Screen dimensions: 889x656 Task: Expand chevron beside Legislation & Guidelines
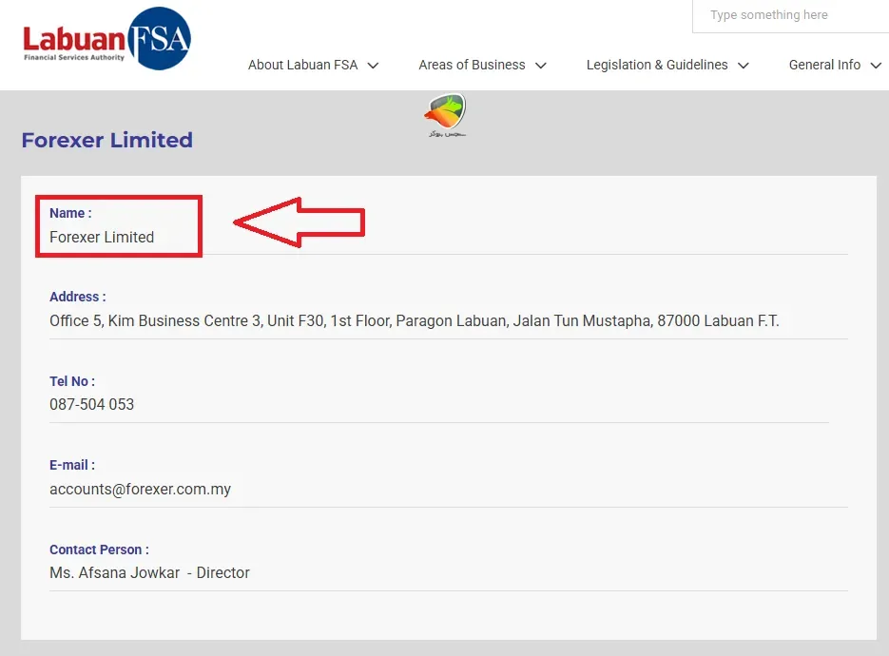(x=744, y=66)
